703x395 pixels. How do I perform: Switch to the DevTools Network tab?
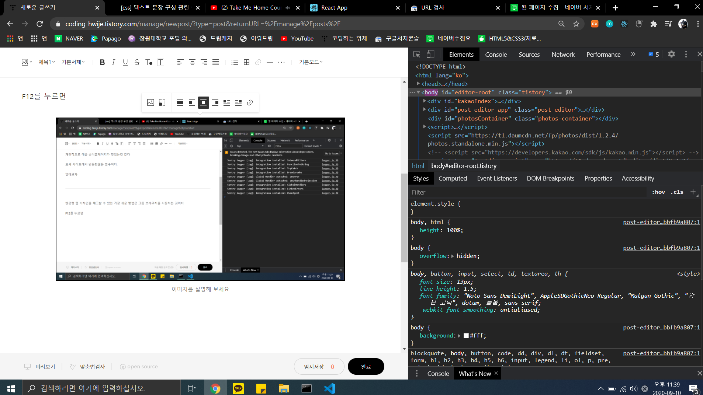point(563,55)
